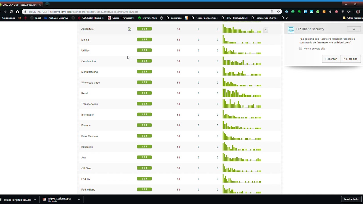This screenshot has height=204, width=363.
Task: Click the numeric 123 type badge for Construction
Action: tap(144, 61)
